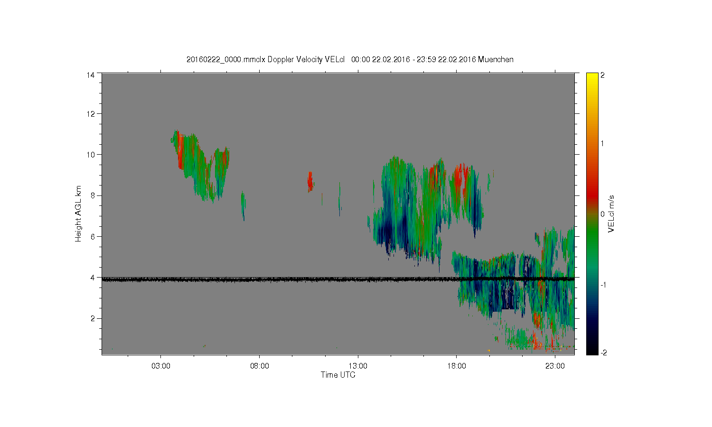Click the "2" label on the height axis
Screen dimensions: 712x427
[92, 318]
